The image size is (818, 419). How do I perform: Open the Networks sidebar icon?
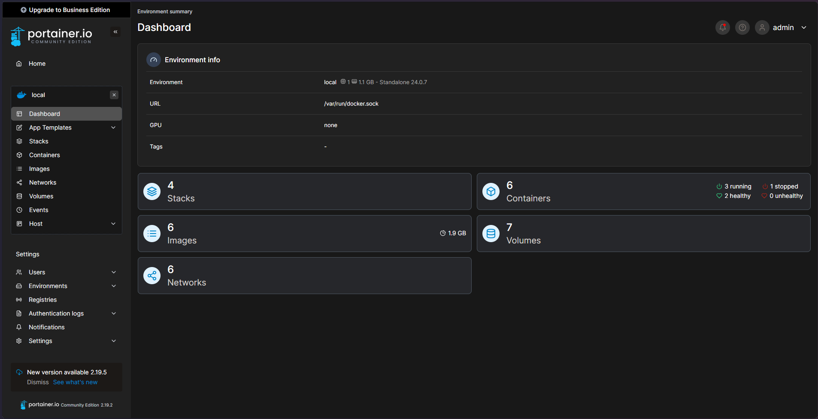(19, 182)
